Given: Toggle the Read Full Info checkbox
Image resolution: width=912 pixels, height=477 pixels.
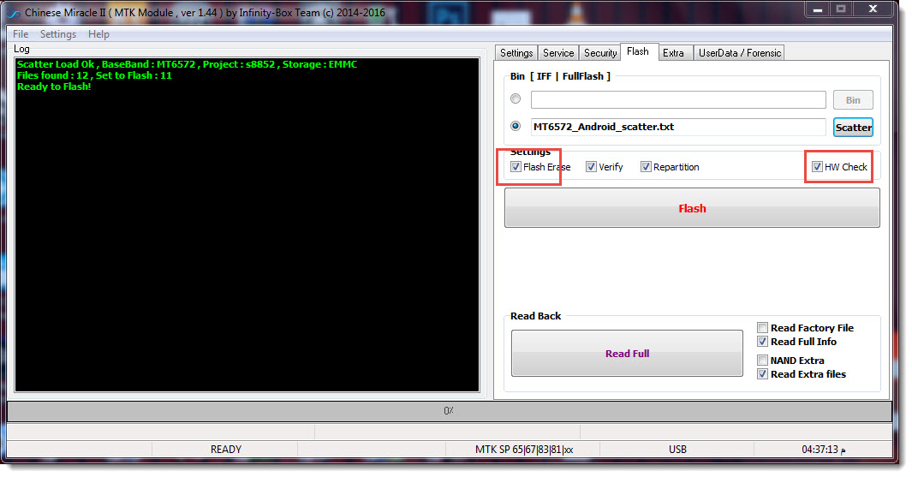Looking at the screenshot, I should point(762,342).
